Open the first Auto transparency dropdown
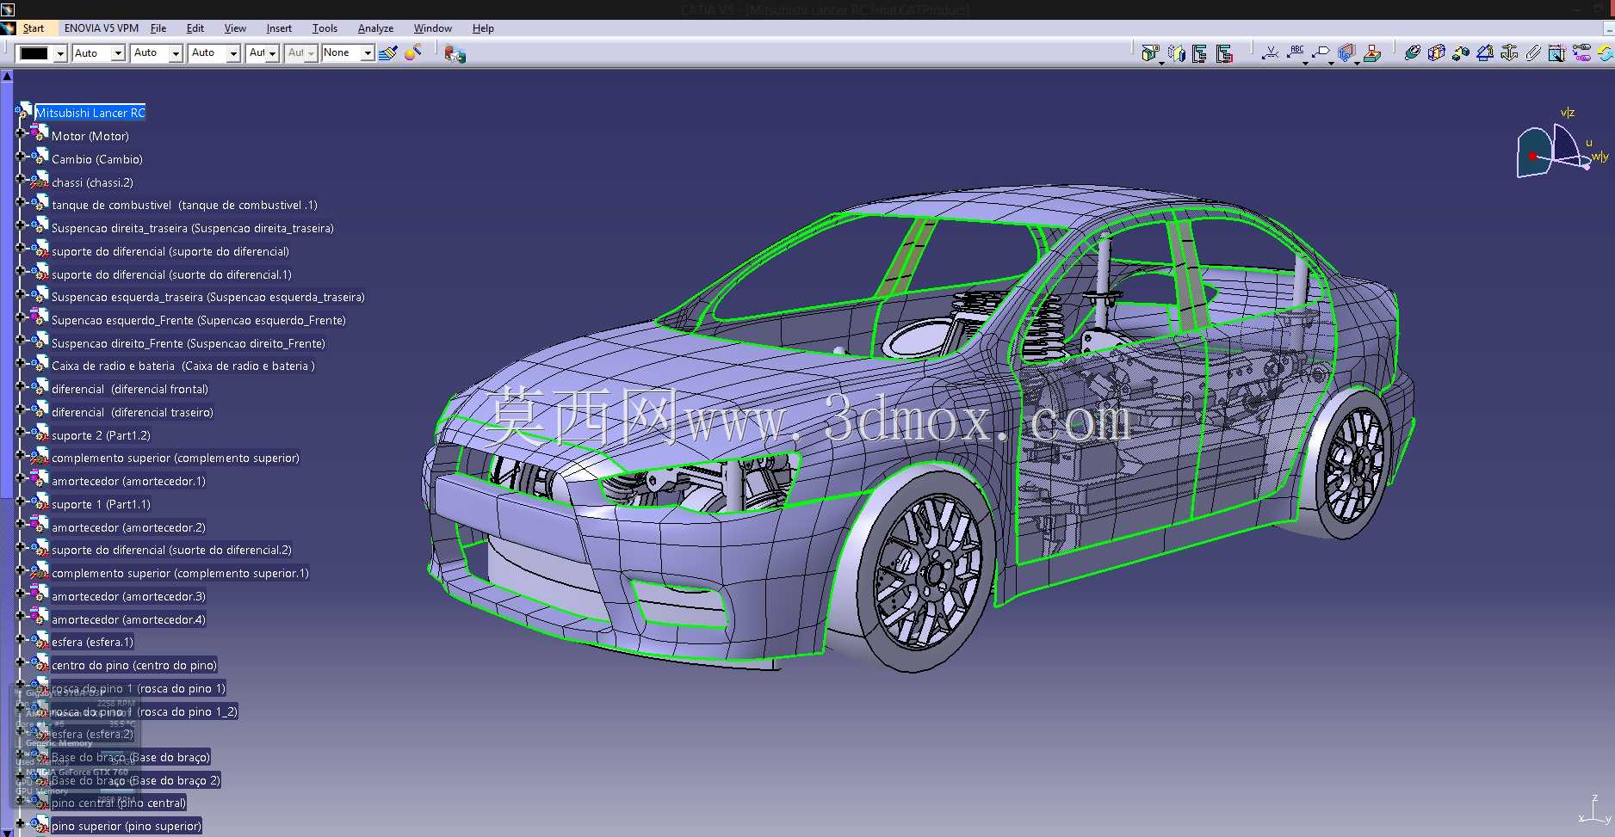The width and height of the screenshot is (1615, 837). pyautogui.click(x=119, y=53)
